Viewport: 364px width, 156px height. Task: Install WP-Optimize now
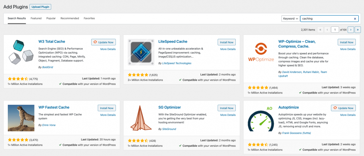click(347, 42)
